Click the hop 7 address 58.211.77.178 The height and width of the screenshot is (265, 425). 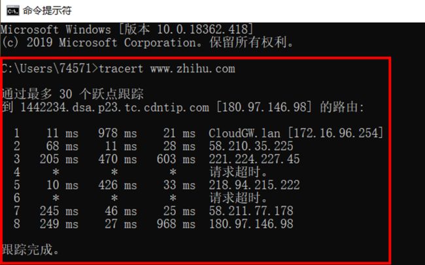[251, 211]
